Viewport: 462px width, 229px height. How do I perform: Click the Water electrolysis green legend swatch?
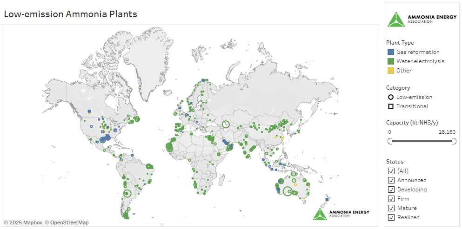391,61
